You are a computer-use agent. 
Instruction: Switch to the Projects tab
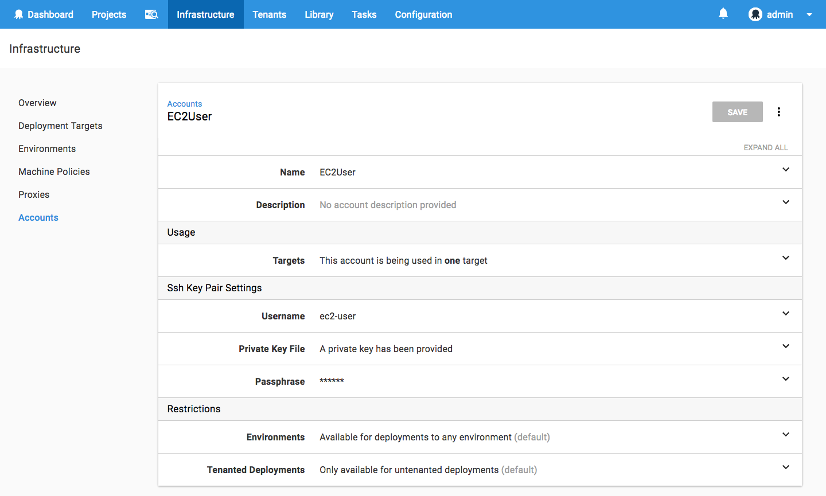click(x=109, y=14)
